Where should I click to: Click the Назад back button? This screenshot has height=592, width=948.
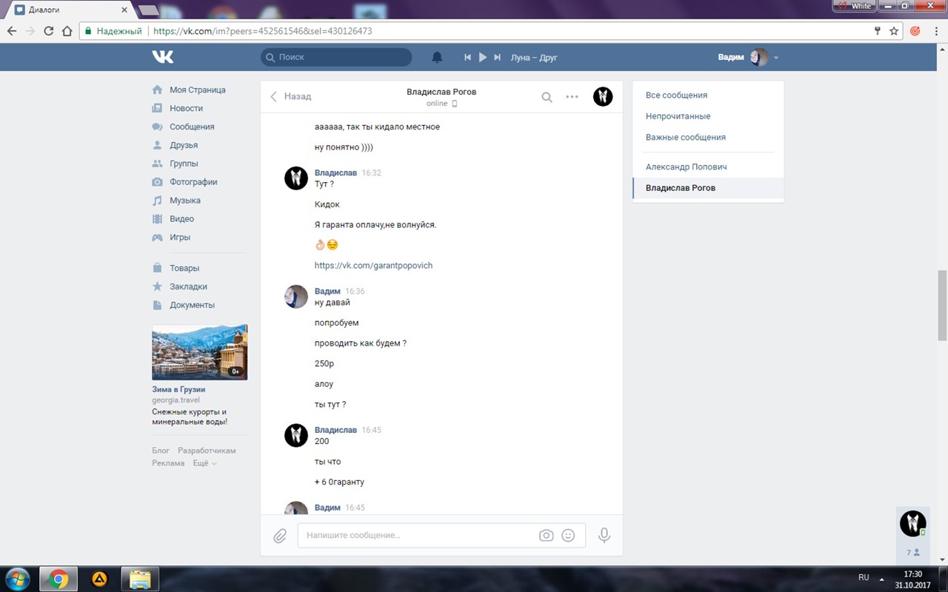(290, 96)
